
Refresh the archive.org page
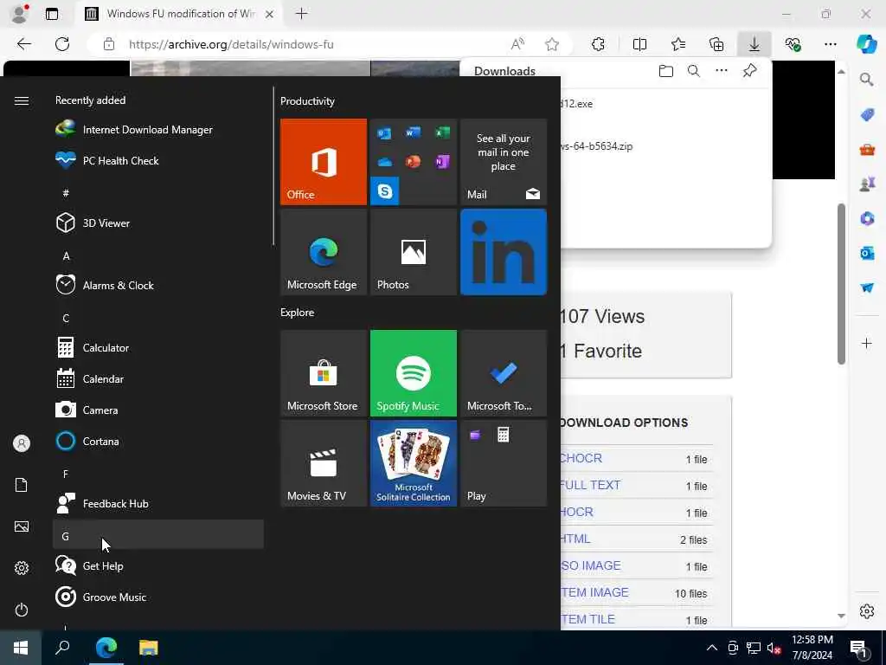tap(62, 44)
